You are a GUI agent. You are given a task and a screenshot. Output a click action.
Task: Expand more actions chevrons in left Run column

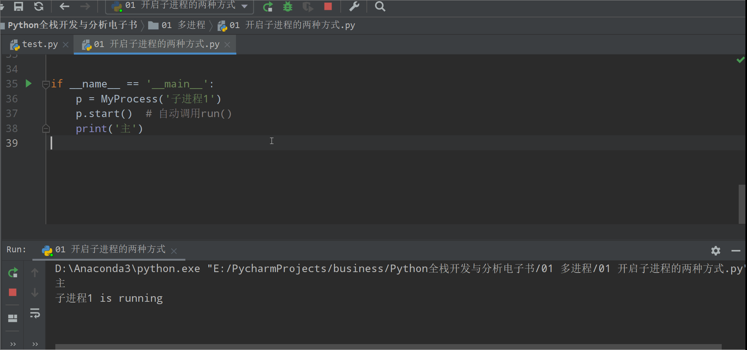(x=13, y=344)
